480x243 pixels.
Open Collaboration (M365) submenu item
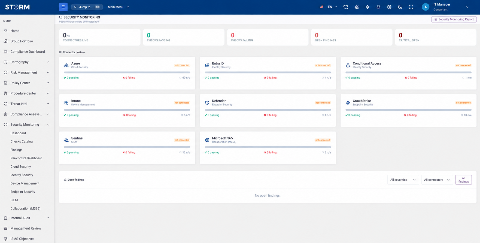tap(25, 209)
